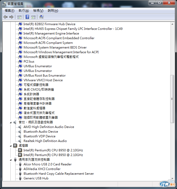177x189 pixels.
Task: Click the first Pentium B950 processor icon
Action: pos(20,150)
